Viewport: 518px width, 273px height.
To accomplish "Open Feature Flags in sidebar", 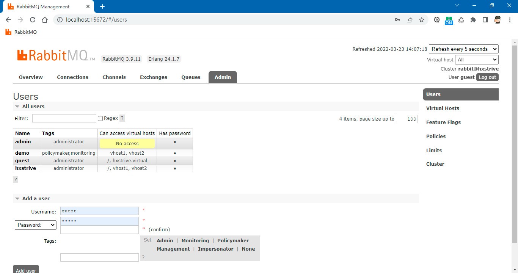I will pyautogui.click(x=443, y=122).
